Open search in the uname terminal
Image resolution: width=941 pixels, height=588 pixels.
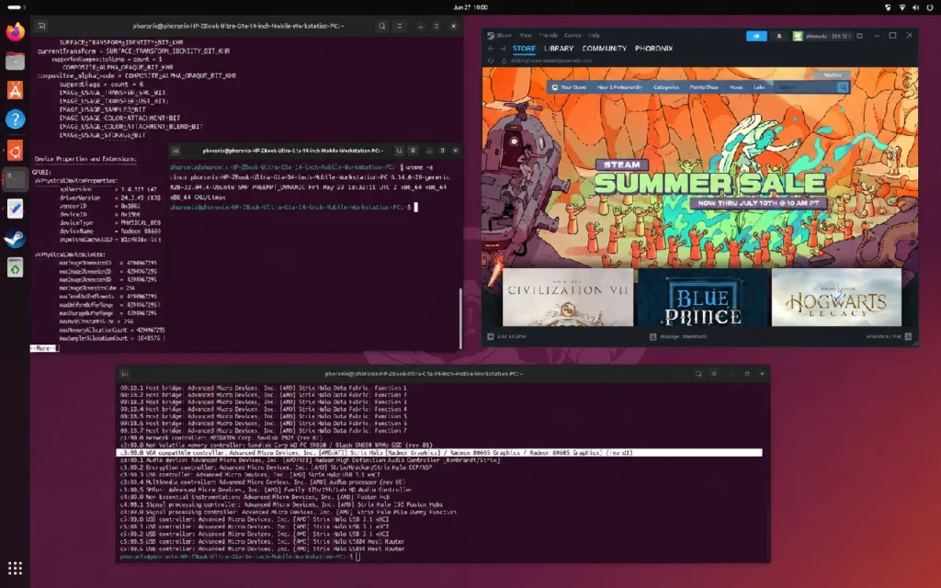click(x=399, y=151)
